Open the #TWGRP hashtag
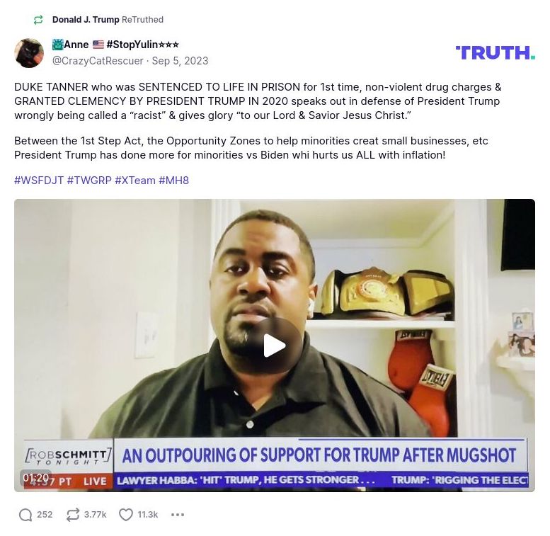The height and width of the screenshot is (536, 550). point(89,181)
